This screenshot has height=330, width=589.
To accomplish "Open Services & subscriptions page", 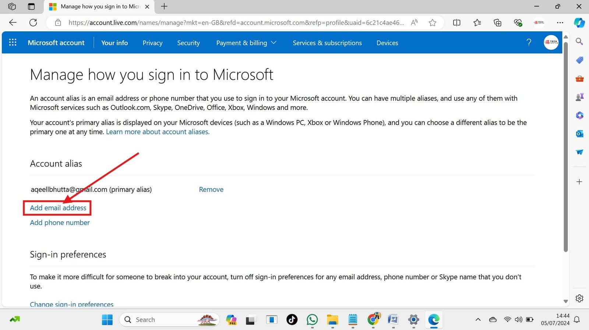I will pyautogui.click(x=327, y=43).
